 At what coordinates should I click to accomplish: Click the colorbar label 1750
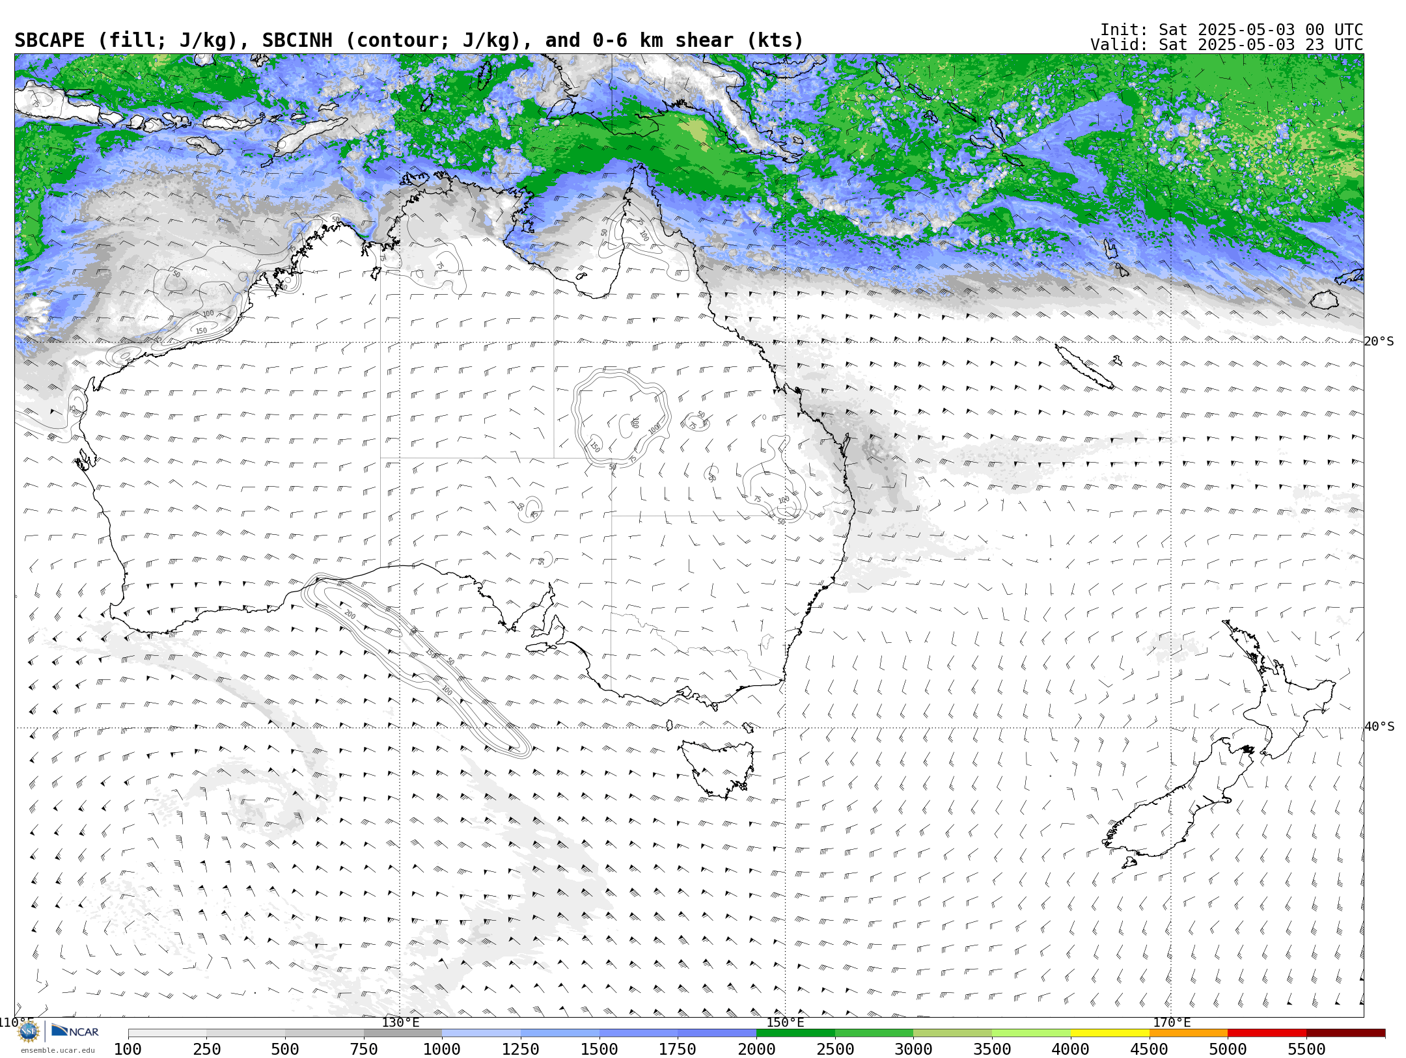pyautogui.click(x=678, y=1050)
